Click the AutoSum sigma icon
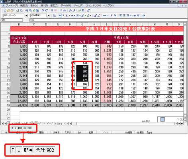Viewport: 188px width, 159px height. [x=61, y=10]
